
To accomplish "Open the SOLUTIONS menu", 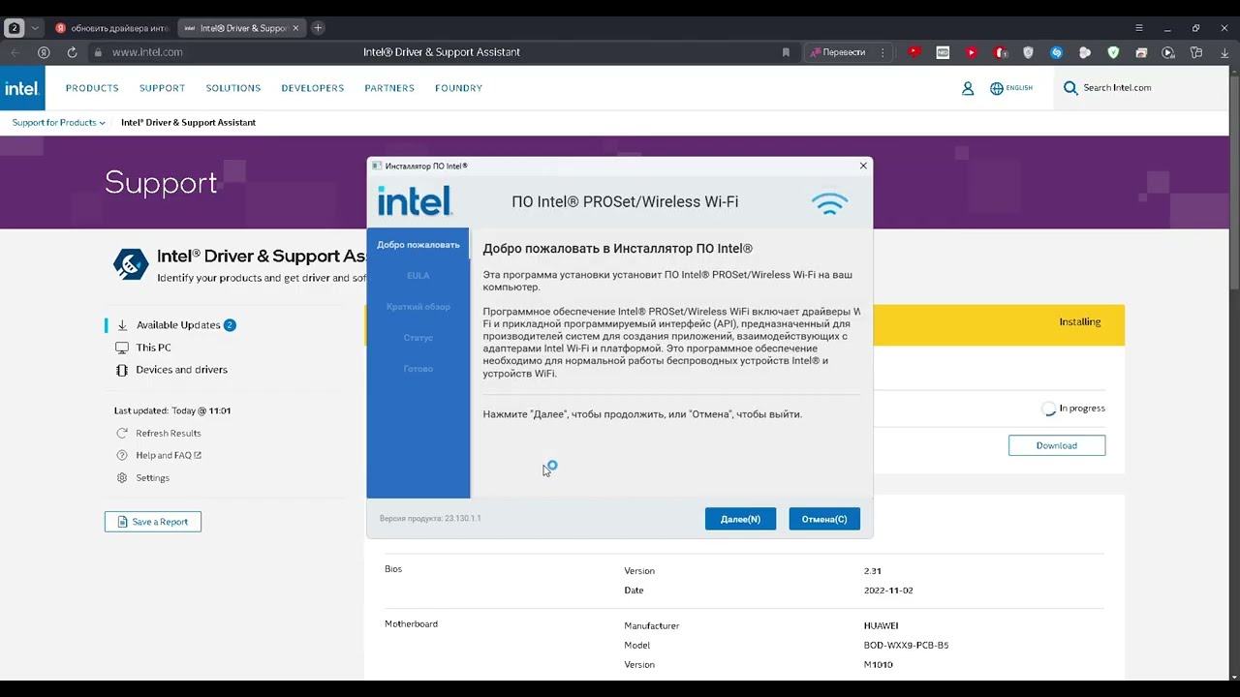I will 233,88.
